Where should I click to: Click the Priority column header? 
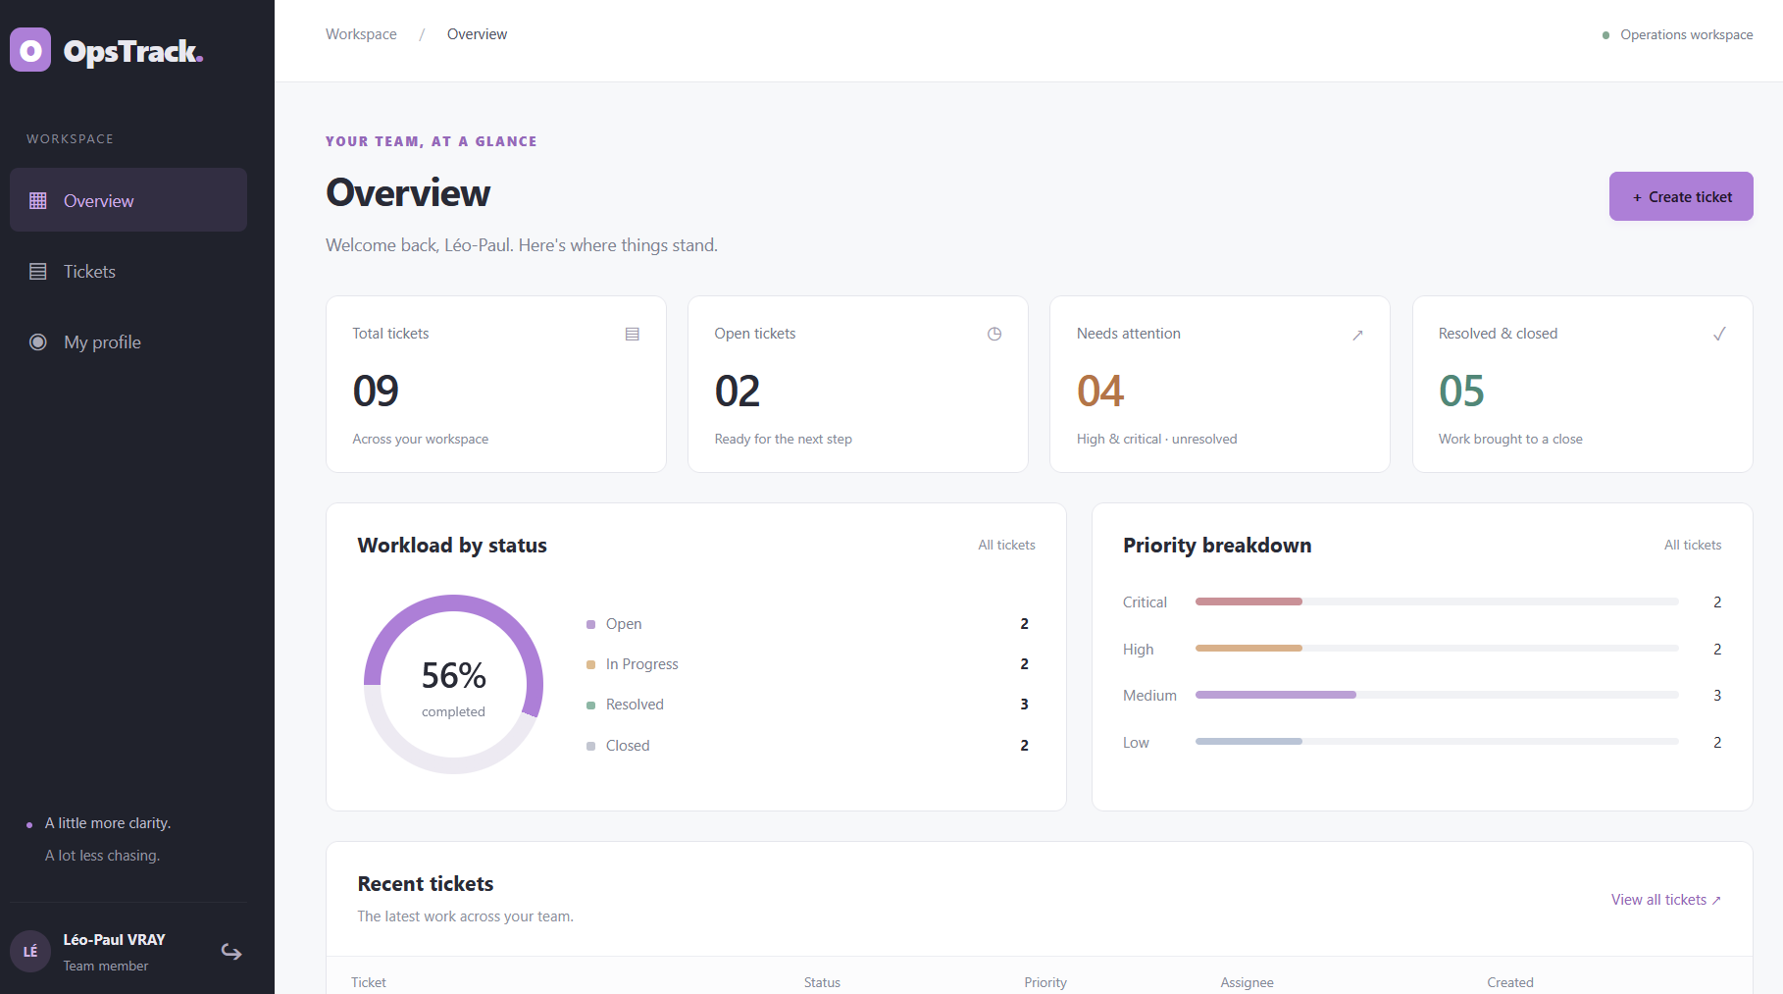[1045, 982]
